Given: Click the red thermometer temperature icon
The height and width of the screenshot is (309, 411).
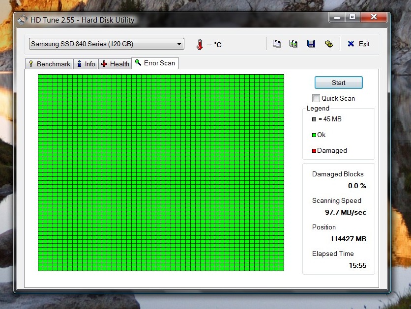Looking at the screenshot, I should (x=200, y=44).
